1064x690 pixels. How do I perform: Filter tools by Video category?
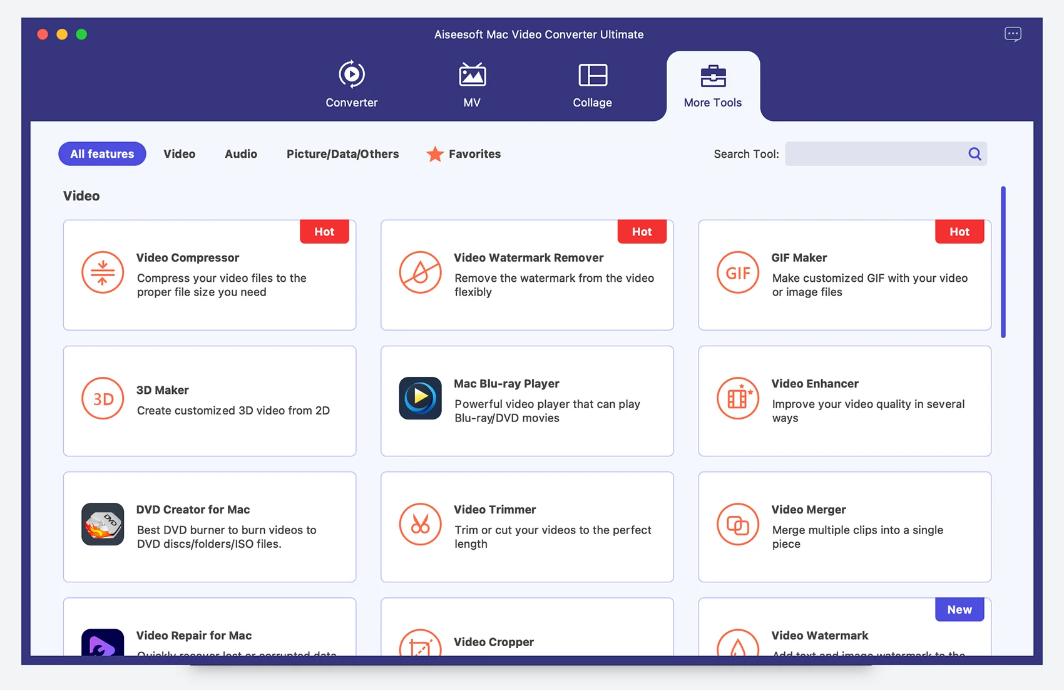(x=179, y=154)
